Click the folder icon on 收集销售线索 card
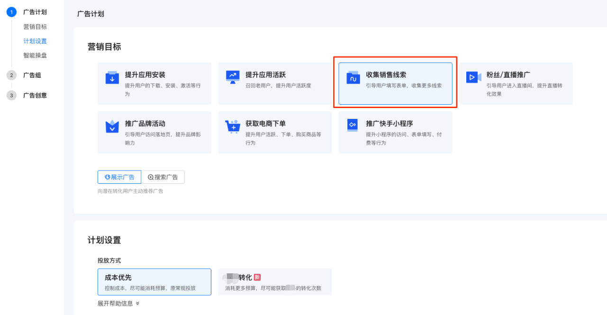 click(353, 77)
